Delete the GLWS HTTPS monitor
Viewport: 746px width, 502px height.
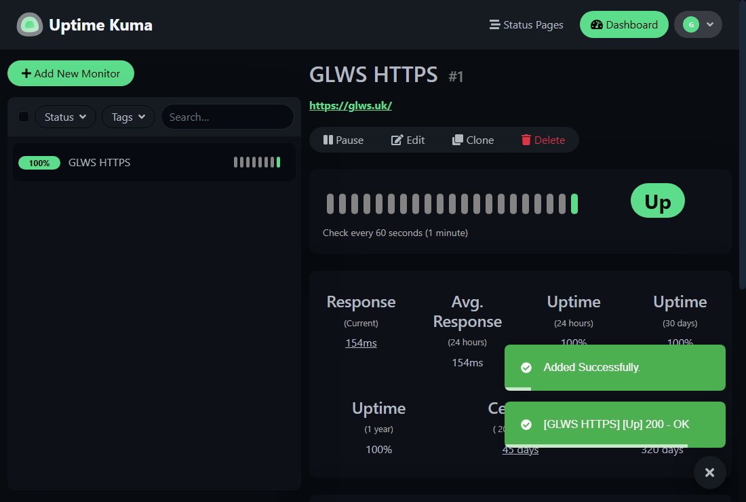point(543,140)
